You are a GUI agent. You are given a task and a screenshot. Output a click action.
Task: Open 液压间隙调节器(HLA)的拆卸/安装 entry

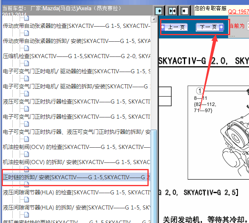click(x=77, y=207)
